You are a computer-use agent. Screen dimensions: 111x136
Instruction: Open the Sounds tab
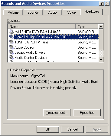point(33,12)
